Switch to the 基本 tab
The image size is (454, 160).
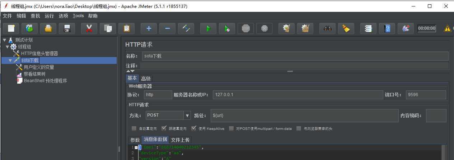click(132, 78)
